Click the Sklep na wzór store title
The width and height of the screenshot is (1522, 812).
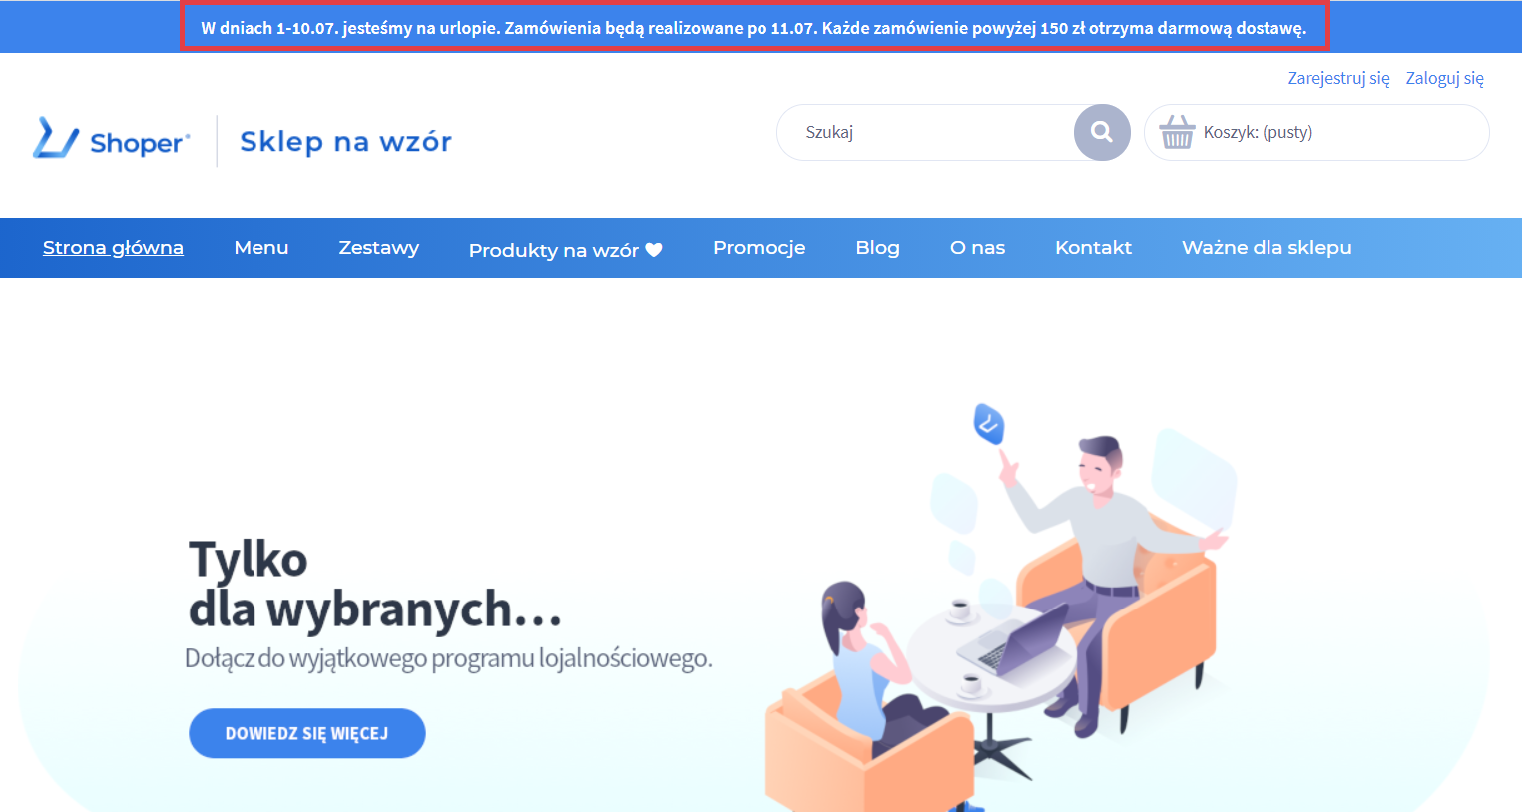coord(345,141)
